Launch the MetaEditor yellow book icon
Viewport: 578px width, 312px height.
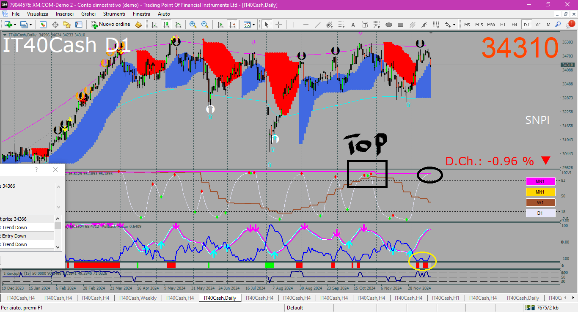click(x=138, y=25)
